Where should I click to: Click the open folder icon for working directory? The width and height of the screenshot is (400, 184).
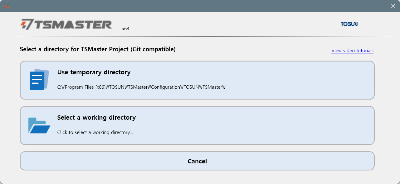39,126
